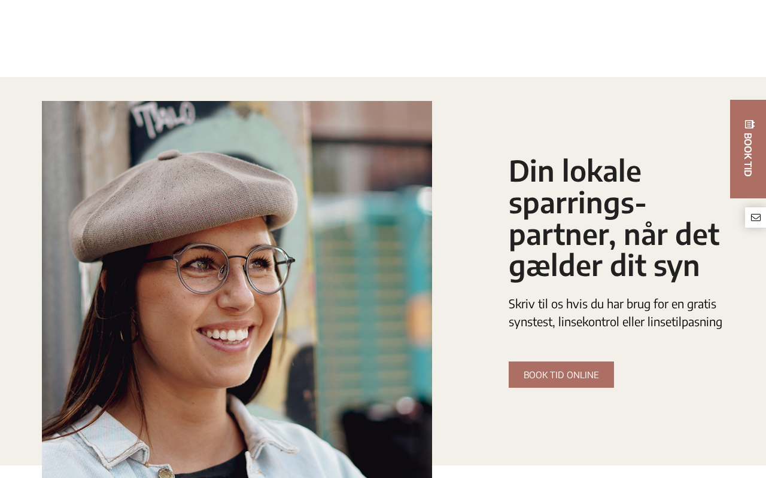Click the calendar icon on the side tab

(749, 124)
